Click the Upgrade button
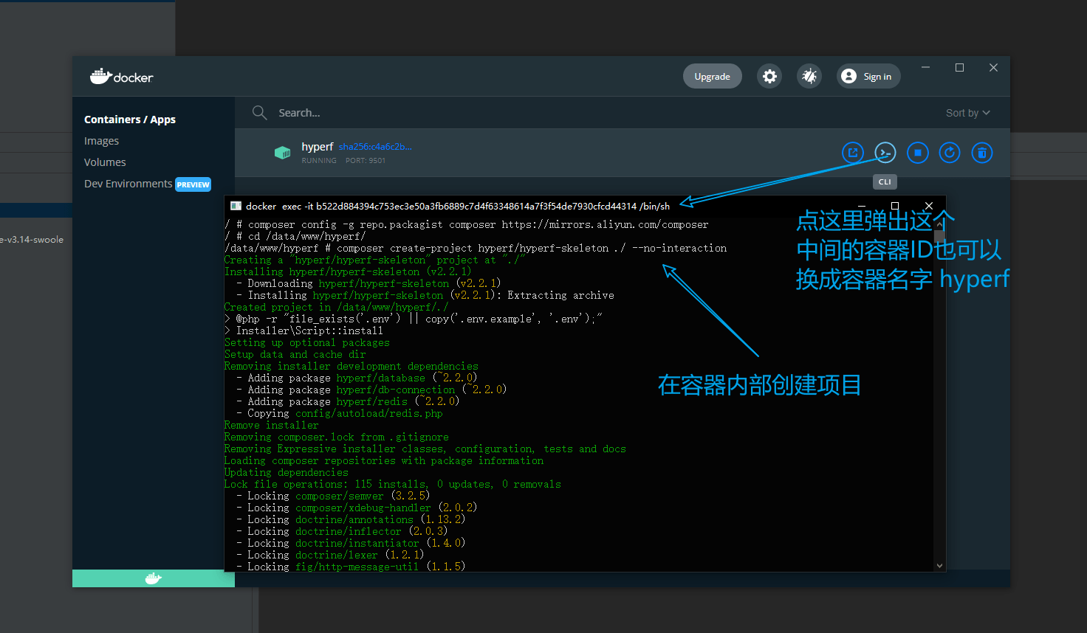The width and height of the screenshot is (1087, 633). 712,76
